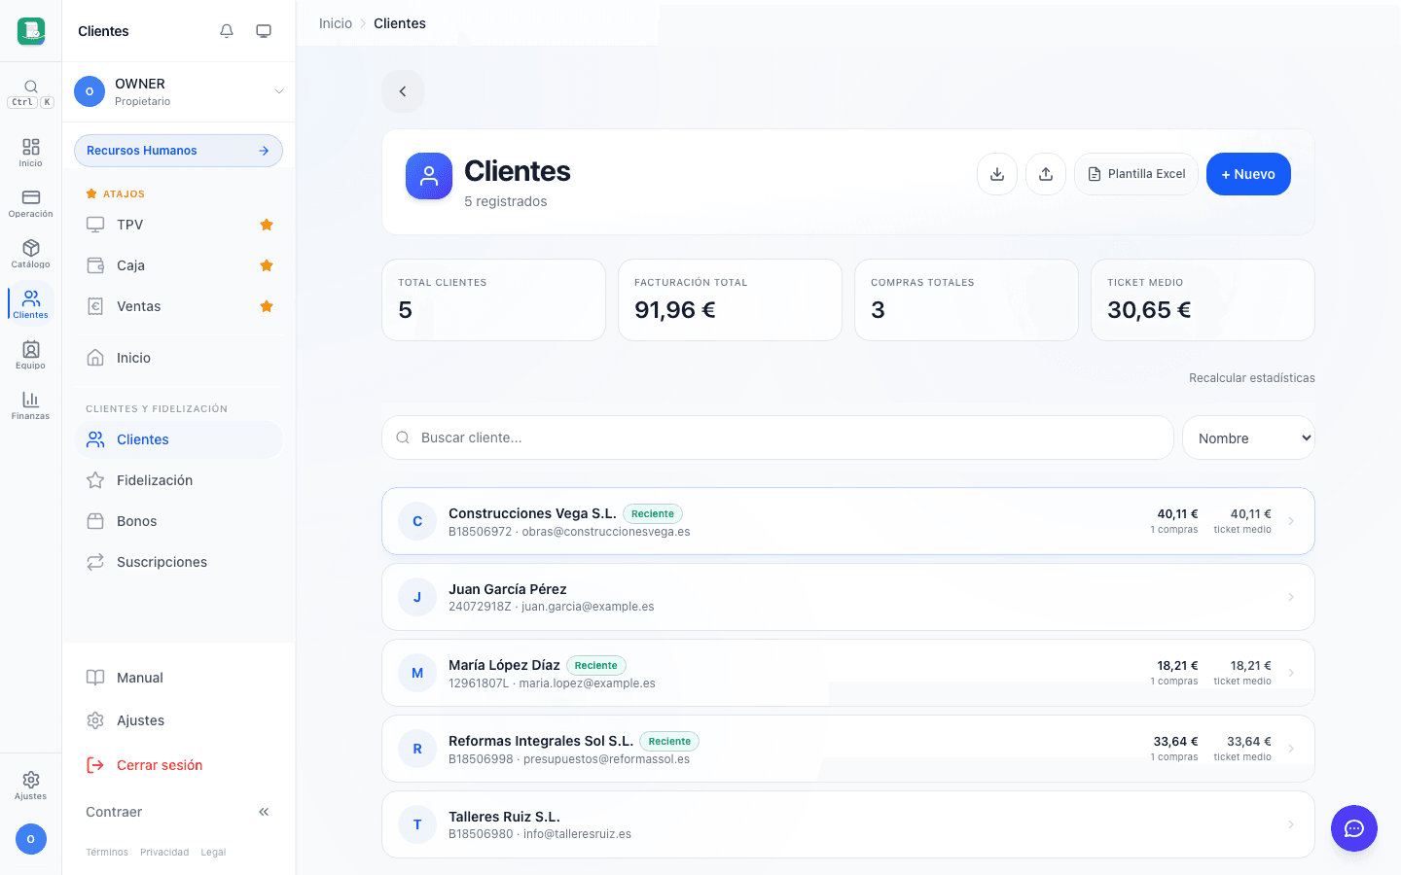Click juan.garcia@example.es details text
The height and width of the screenshot is (875, 1401).
click(588, 607)
